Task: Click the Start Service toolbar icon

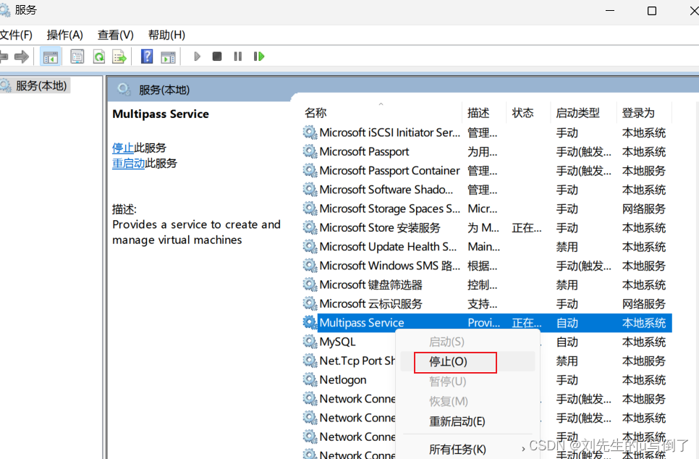Action: coord(197,56)
